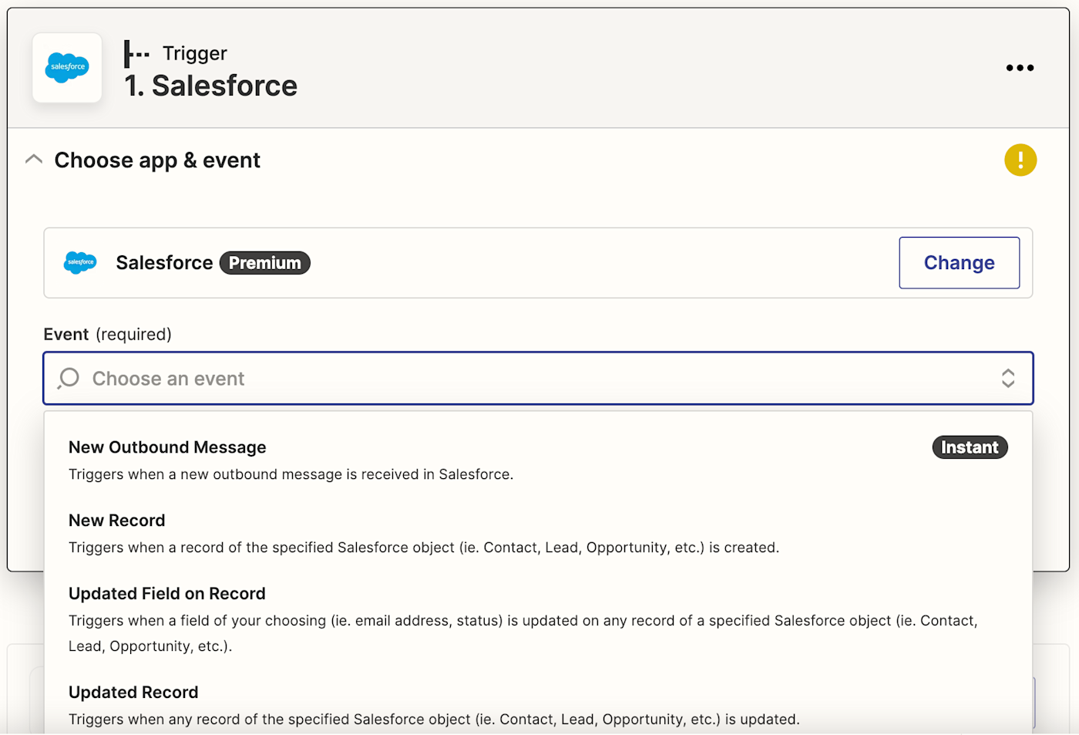Screen dimensions: 1079x735
Task: Click the Salesforce app name in selector row
Action: (164, 263)
